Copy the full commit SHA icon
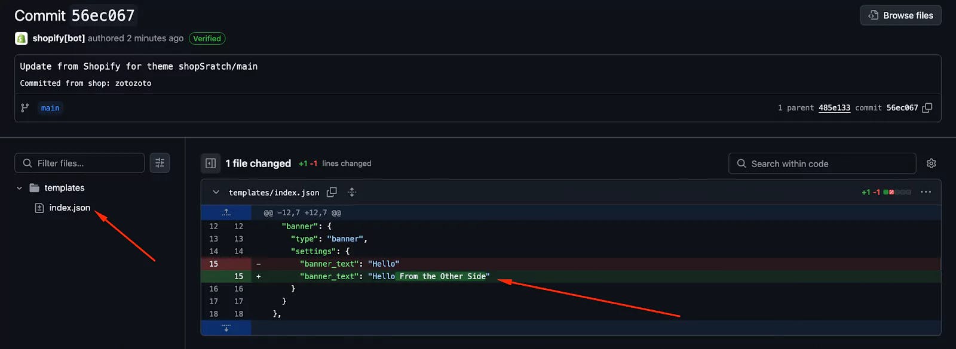The image size is (956, 349). pyautogui.click(x=927, y=108)
